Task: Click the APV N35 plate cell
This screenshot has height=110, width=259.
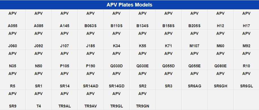Action: (13, 60)
